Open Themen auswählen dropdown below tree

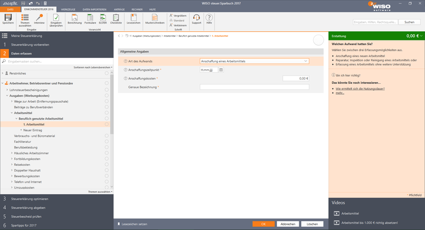tap(100, 192)
